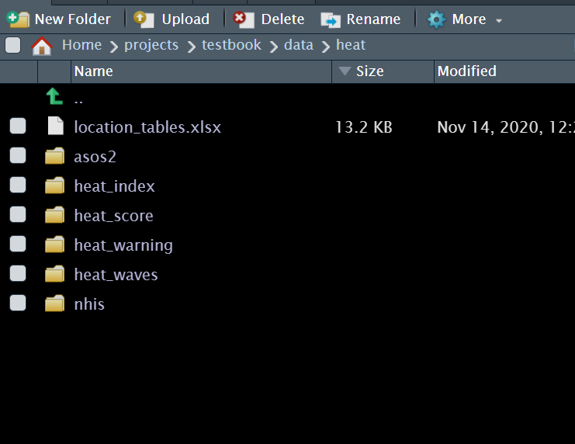This screenshot has width=575, height=444.
Task: Click the Home house icon
Action: coord(42,46)
